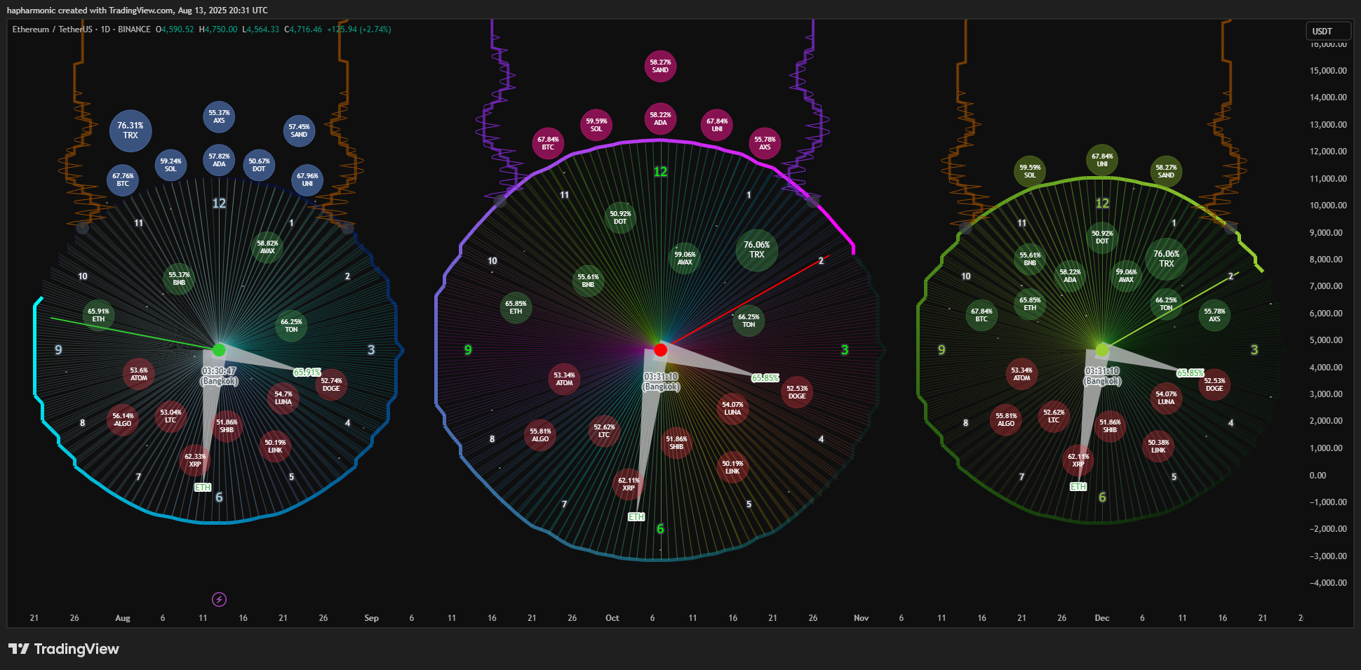Select the 62.11% XRP bubble in middle clock
Viewport: 1361px width, 670px height.
pos(629,484)
